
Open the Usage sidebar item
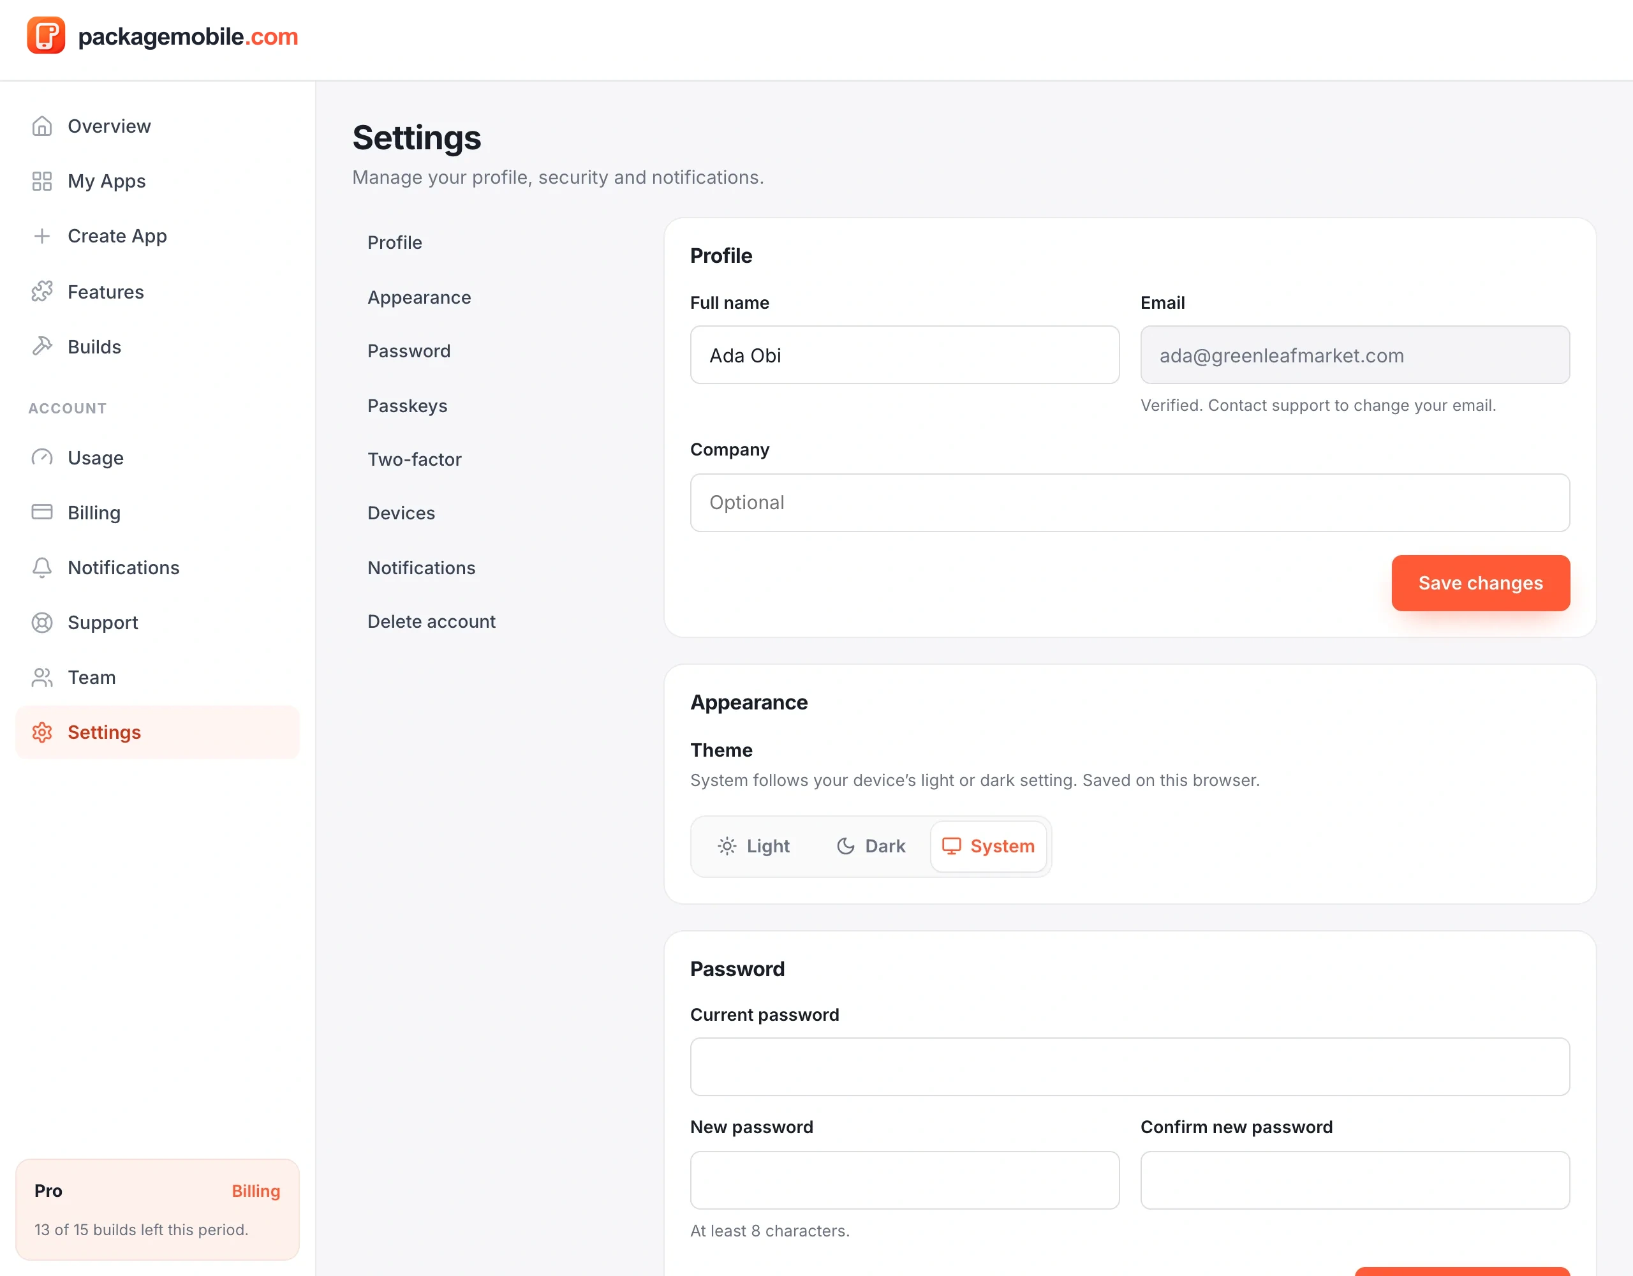[157, 457]
